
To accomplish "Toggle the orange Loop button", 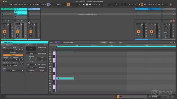I will [x=13, y=55].
